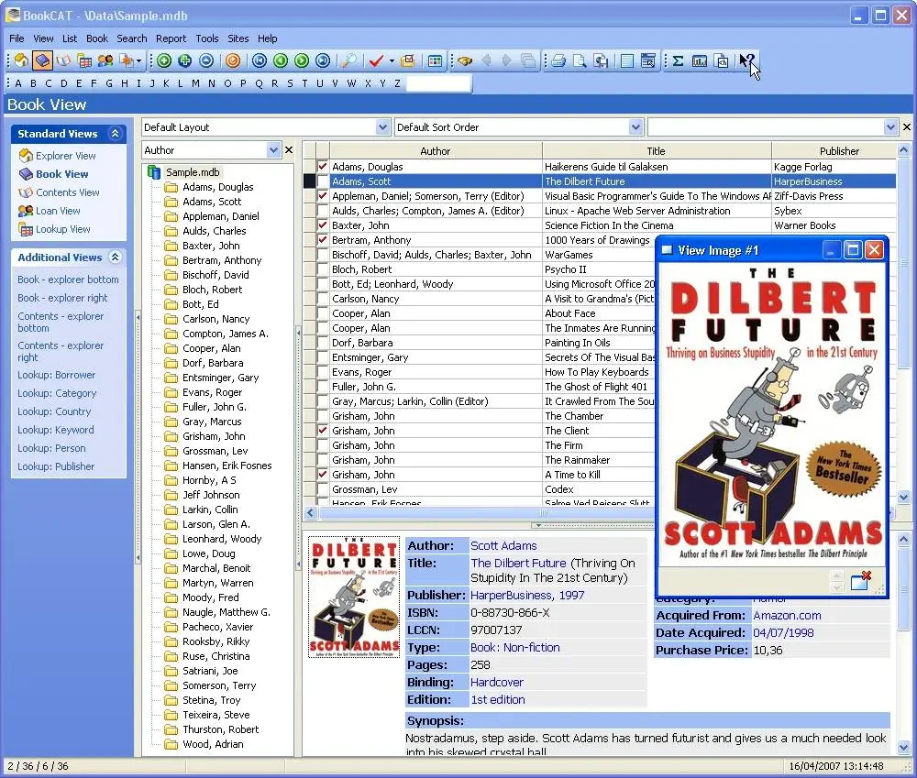Open the Default Layout dropdown
The image size is (917, 778).
382,126
